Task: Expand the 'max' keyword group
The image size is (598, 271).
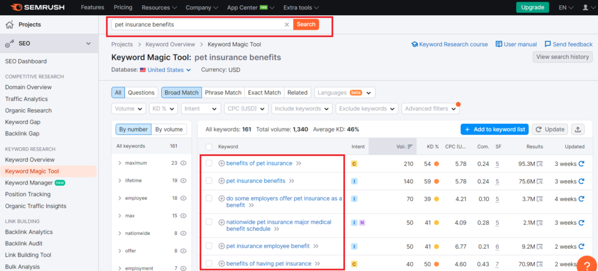Action: pos(120,216)
